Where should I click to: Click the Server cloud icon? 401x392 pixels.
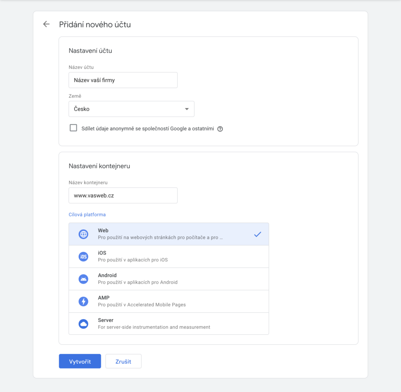(83, 324)
